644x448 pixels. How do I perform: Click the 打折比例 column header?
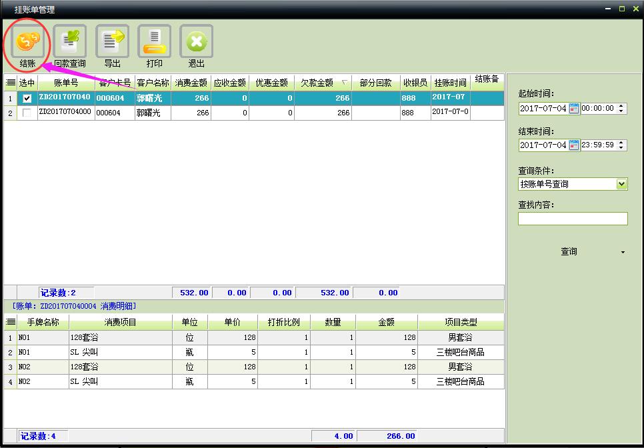click(284, 323)
